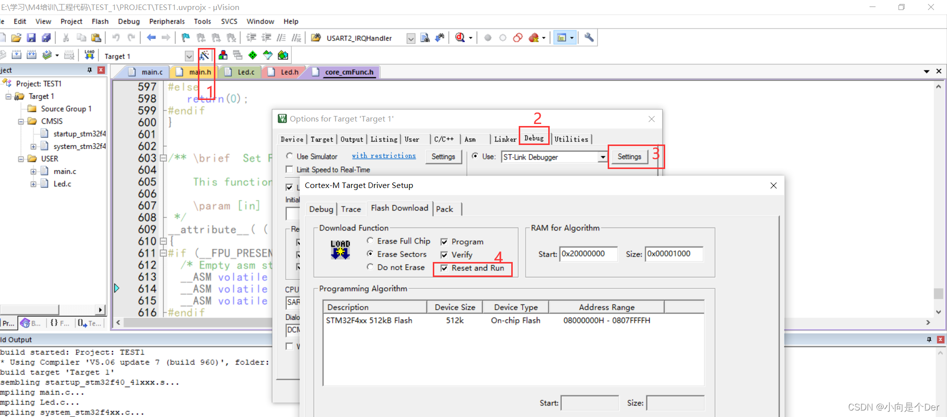Expand Led.c node in project tree
Viewport: 947px width, 417px height.
(x=33, y=183)
